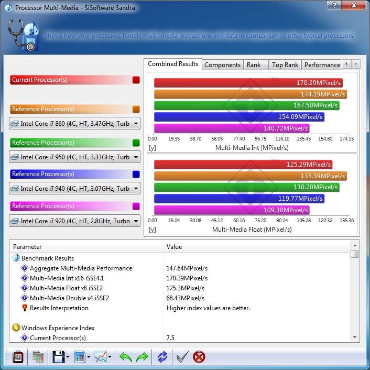The width and height of the screenshot is (370, 370).
Task: Select the Current Processor(s) 7.5 row
Action: [x=180, y=338]
